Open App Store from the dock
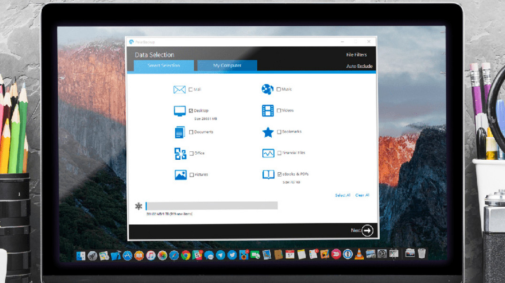Screen dimensions: 505x283 128,256
